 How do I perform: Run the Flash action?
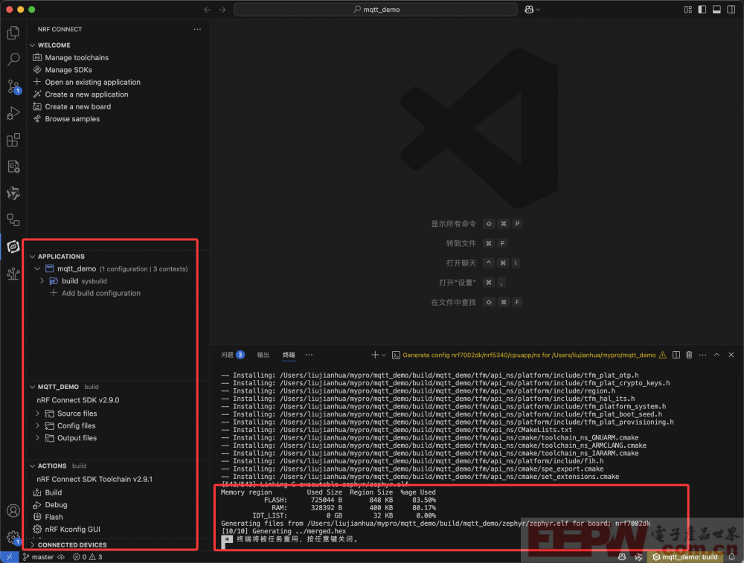[54, 518]
